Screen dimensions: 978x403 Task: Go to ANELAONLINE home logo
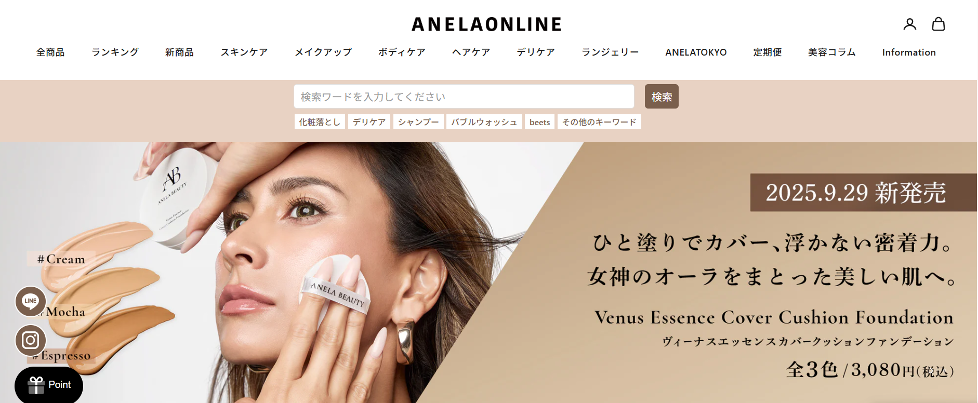pyautogui.click(x=486, y=24)
